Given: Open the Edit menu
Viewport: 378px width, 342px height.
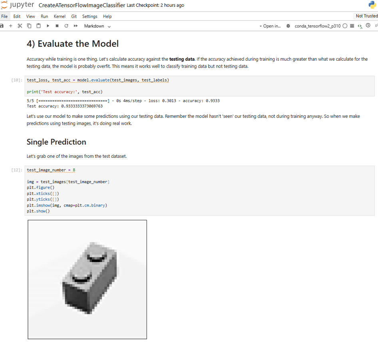Looking at the screenshot, I should (x=17, y=16).
